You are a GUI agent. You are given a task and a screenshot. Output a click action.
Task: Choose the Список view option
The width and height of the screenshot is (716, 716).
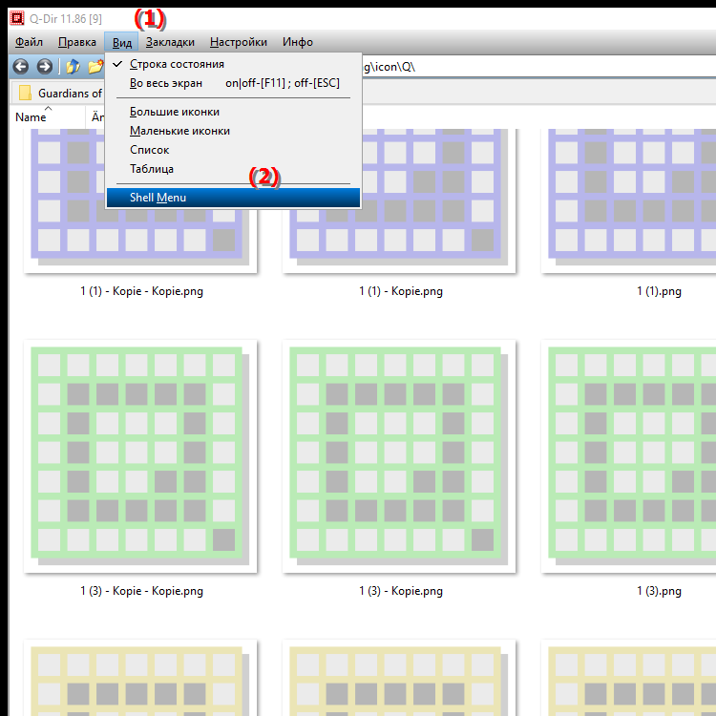click(233, 150)
